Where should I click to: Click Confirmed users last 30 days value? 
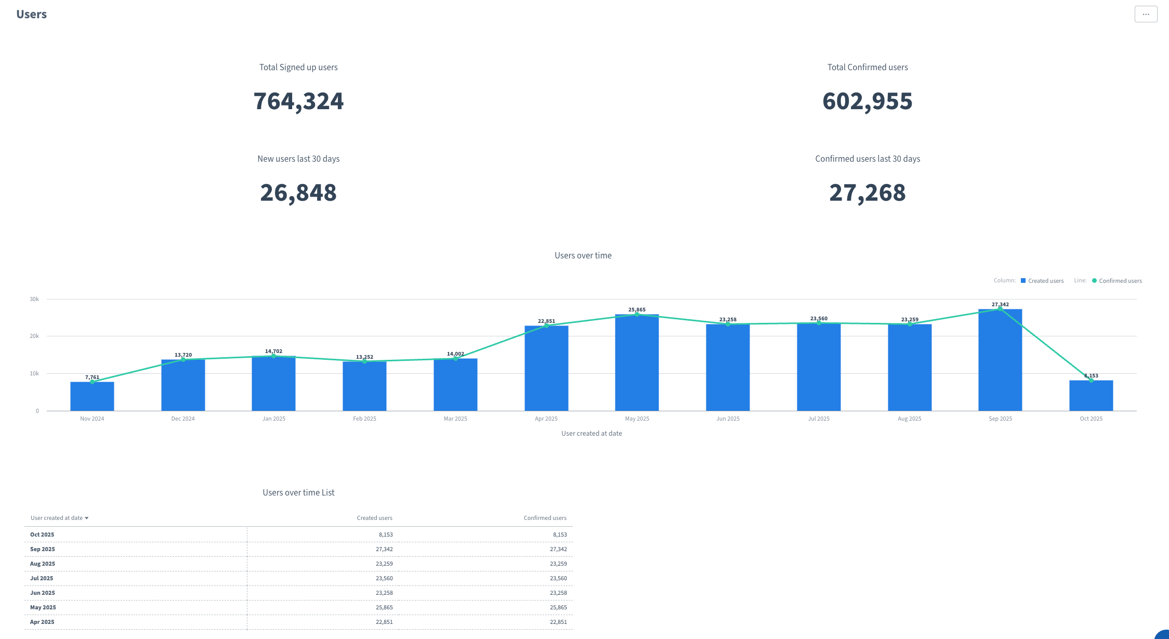(867, 192)
